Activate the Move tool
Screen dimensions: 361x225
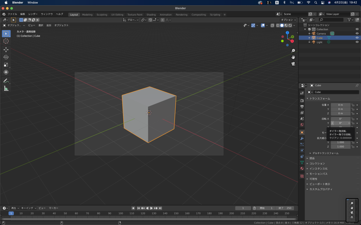[6, 50]
